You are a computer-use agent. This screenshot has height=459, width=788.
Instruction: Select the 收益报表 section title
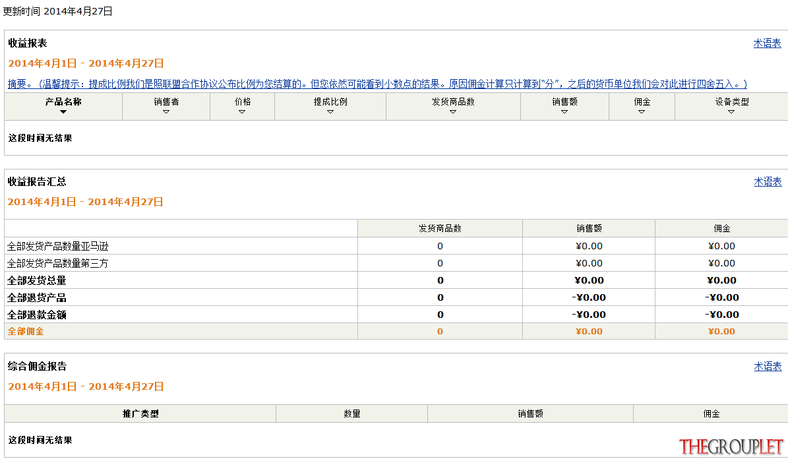(x=28, y=44)
